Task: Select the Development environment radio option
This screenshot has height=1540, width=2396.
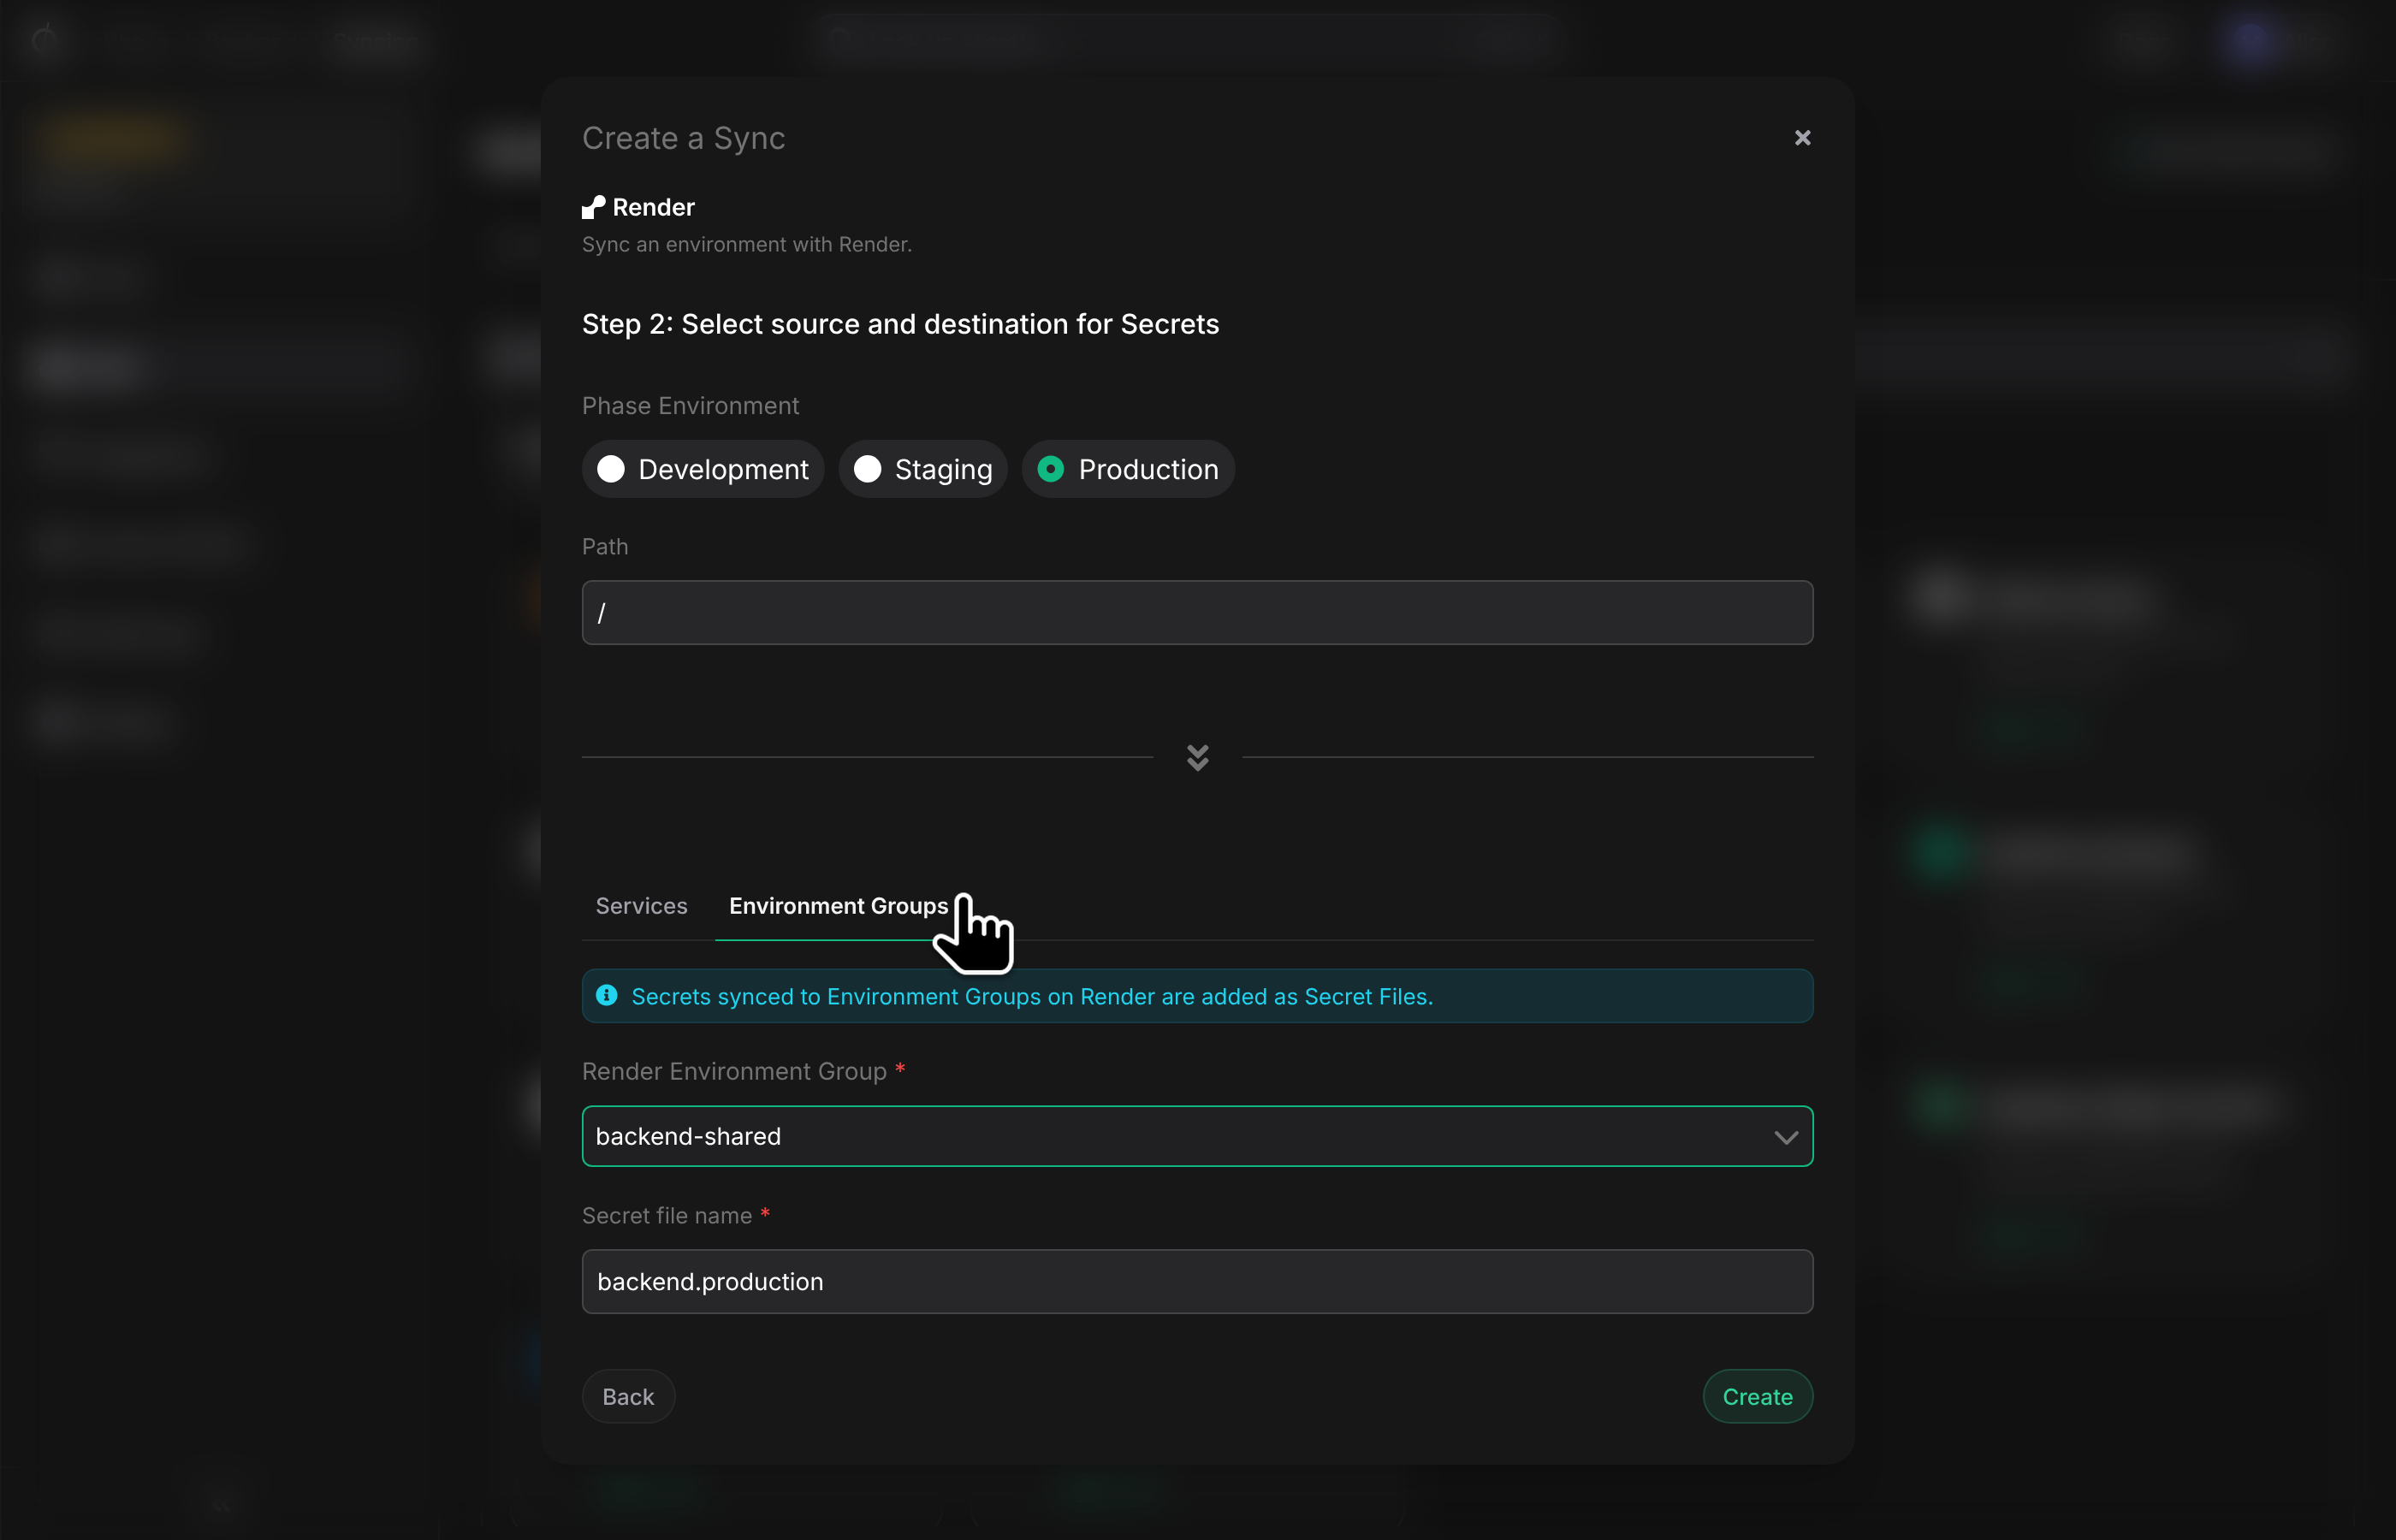Action: point(703,469)
